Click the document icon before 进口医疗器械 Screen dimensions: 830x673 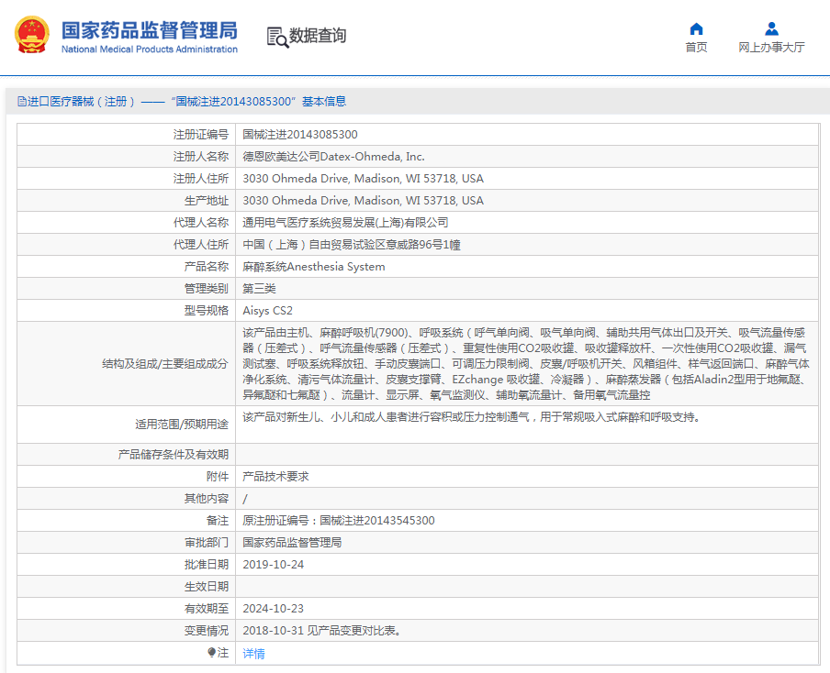pyautogui.click(x=22, y=102)
